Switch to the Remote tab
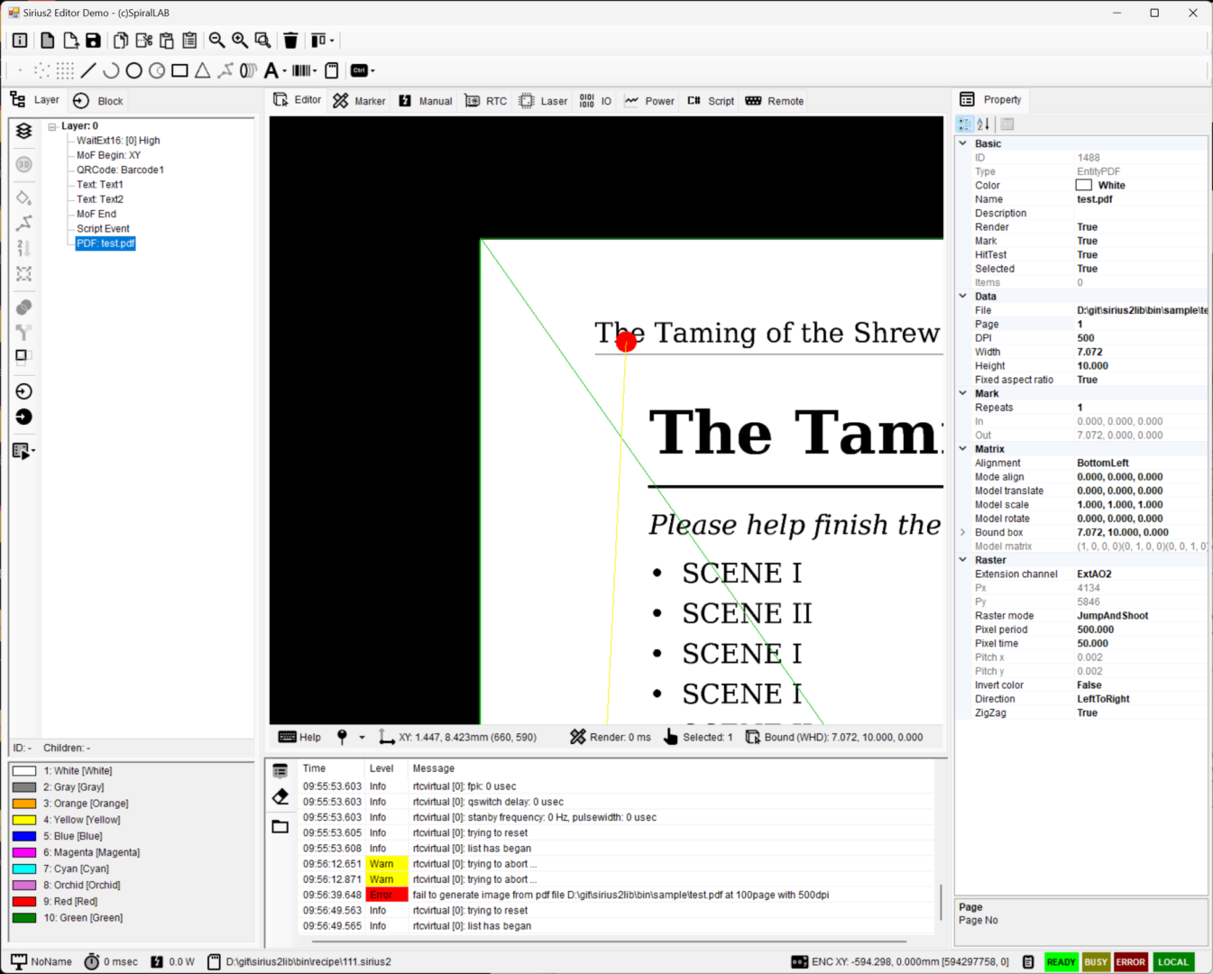The width and height of the screenshot is (1213, 974). click(775, 101)
